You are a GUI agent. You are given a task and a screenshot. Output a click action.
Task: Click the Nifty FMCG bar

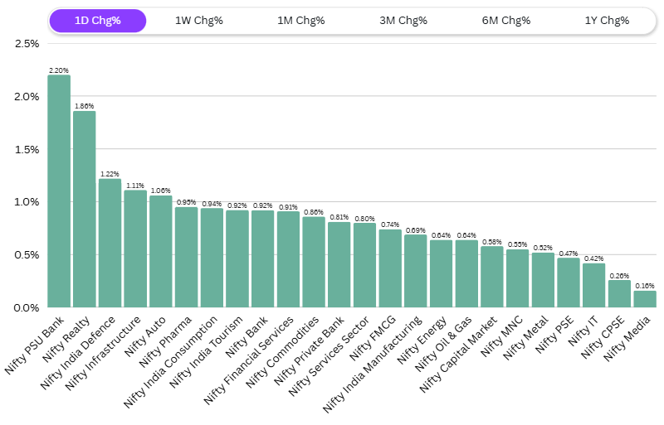tap(390, 268)
